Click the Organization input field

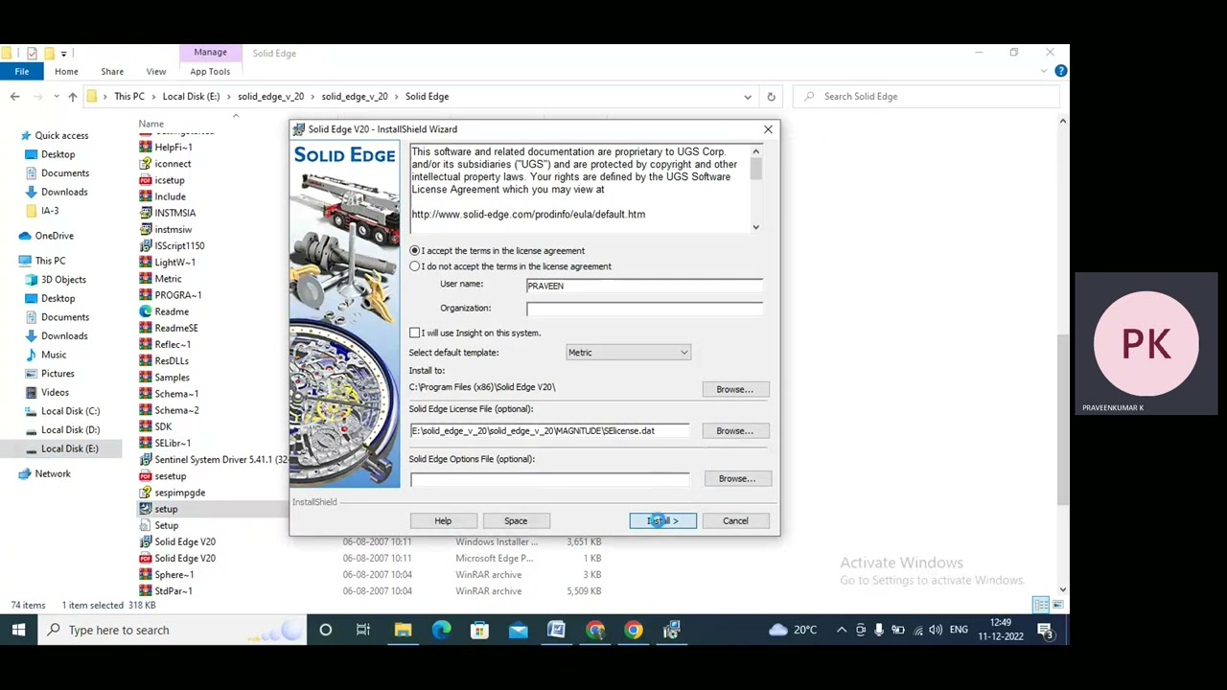tap(644, 309)
